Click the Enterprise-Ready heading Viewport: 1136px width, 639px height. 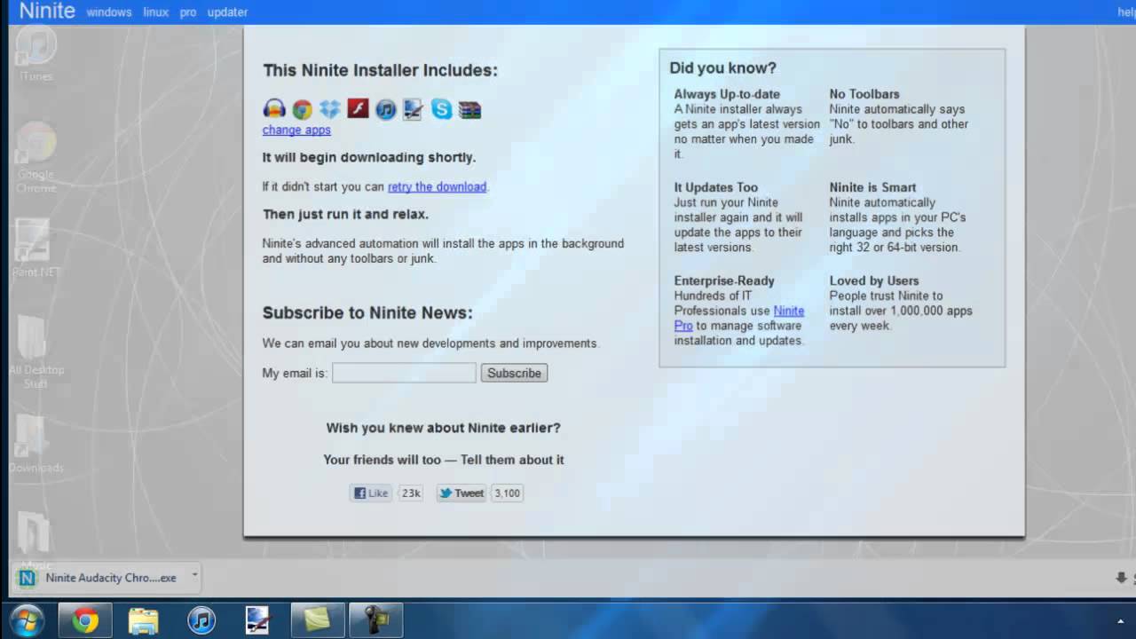pyautogui.click(x=724, y=280)
